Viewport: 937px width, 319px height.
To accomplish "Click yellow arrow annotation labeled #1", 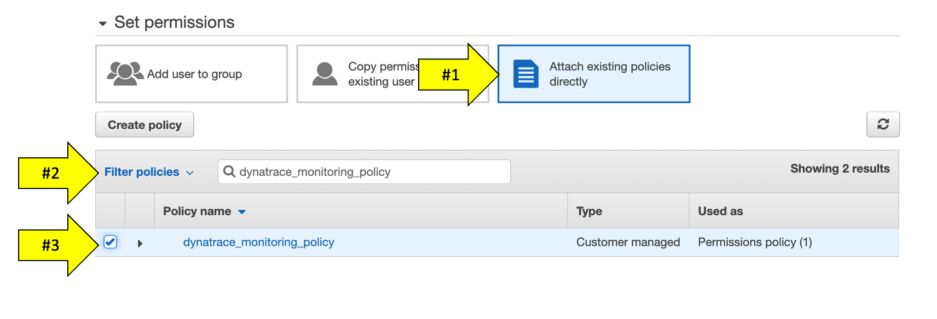I will 459,74.
